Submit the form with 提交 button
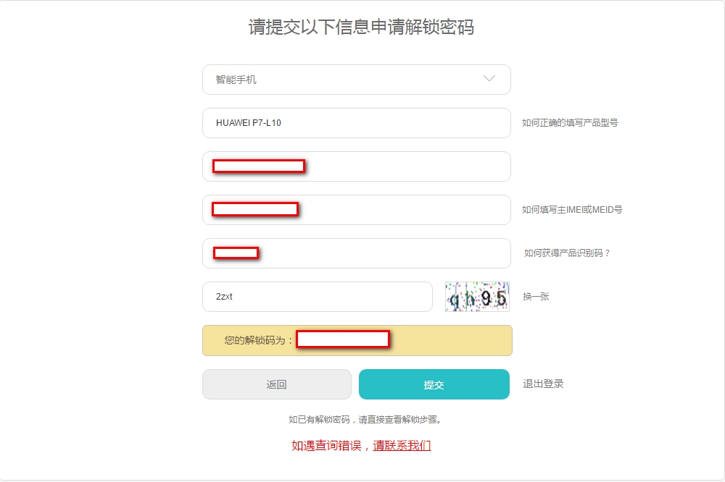Screen dimensions: 725x482 [x=434, y=384]
